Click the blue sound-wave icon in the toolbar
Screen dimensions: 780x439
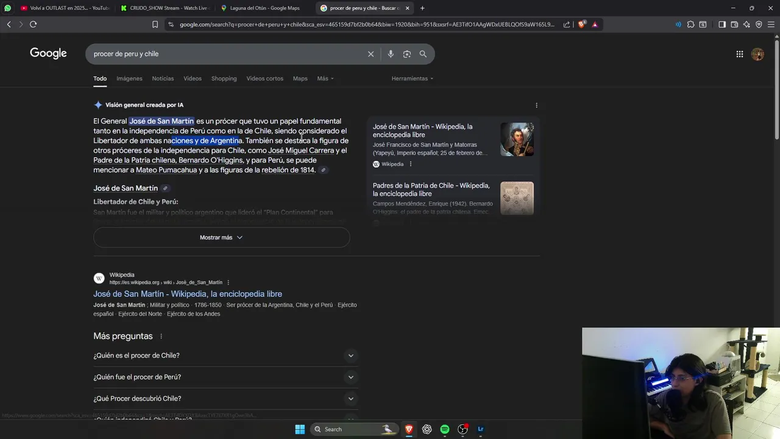[678, 24]
